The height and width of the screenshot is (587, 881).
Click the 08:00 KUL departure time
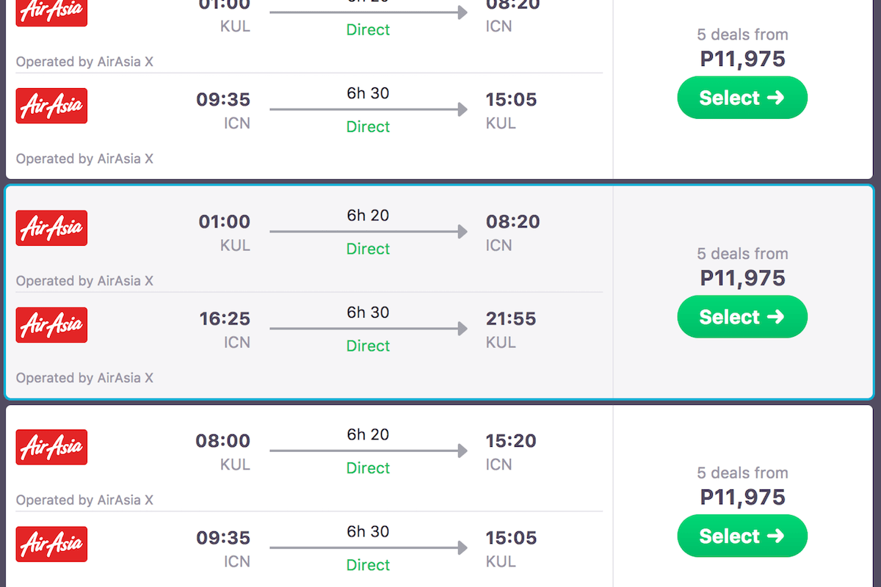point(222,441)
